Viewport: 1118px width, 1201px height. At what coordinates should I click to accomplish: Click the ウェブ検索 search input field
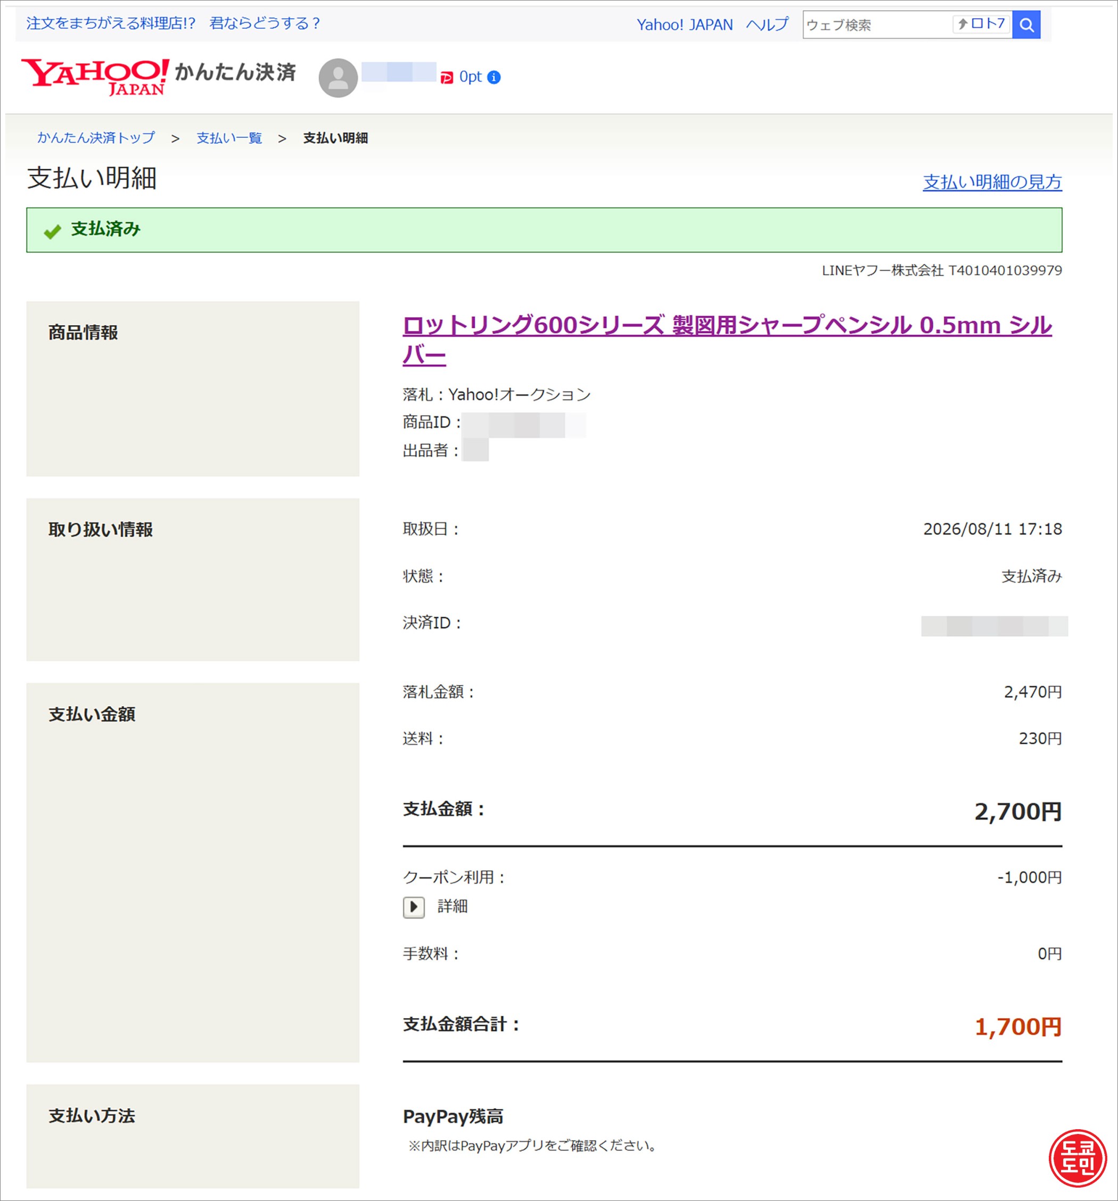877,25
